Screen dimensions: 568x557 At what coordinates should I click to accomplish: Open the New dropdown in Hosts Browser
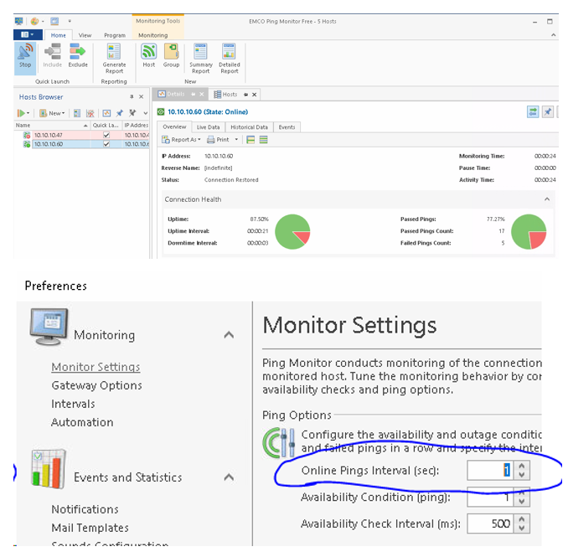coord(52,113)
